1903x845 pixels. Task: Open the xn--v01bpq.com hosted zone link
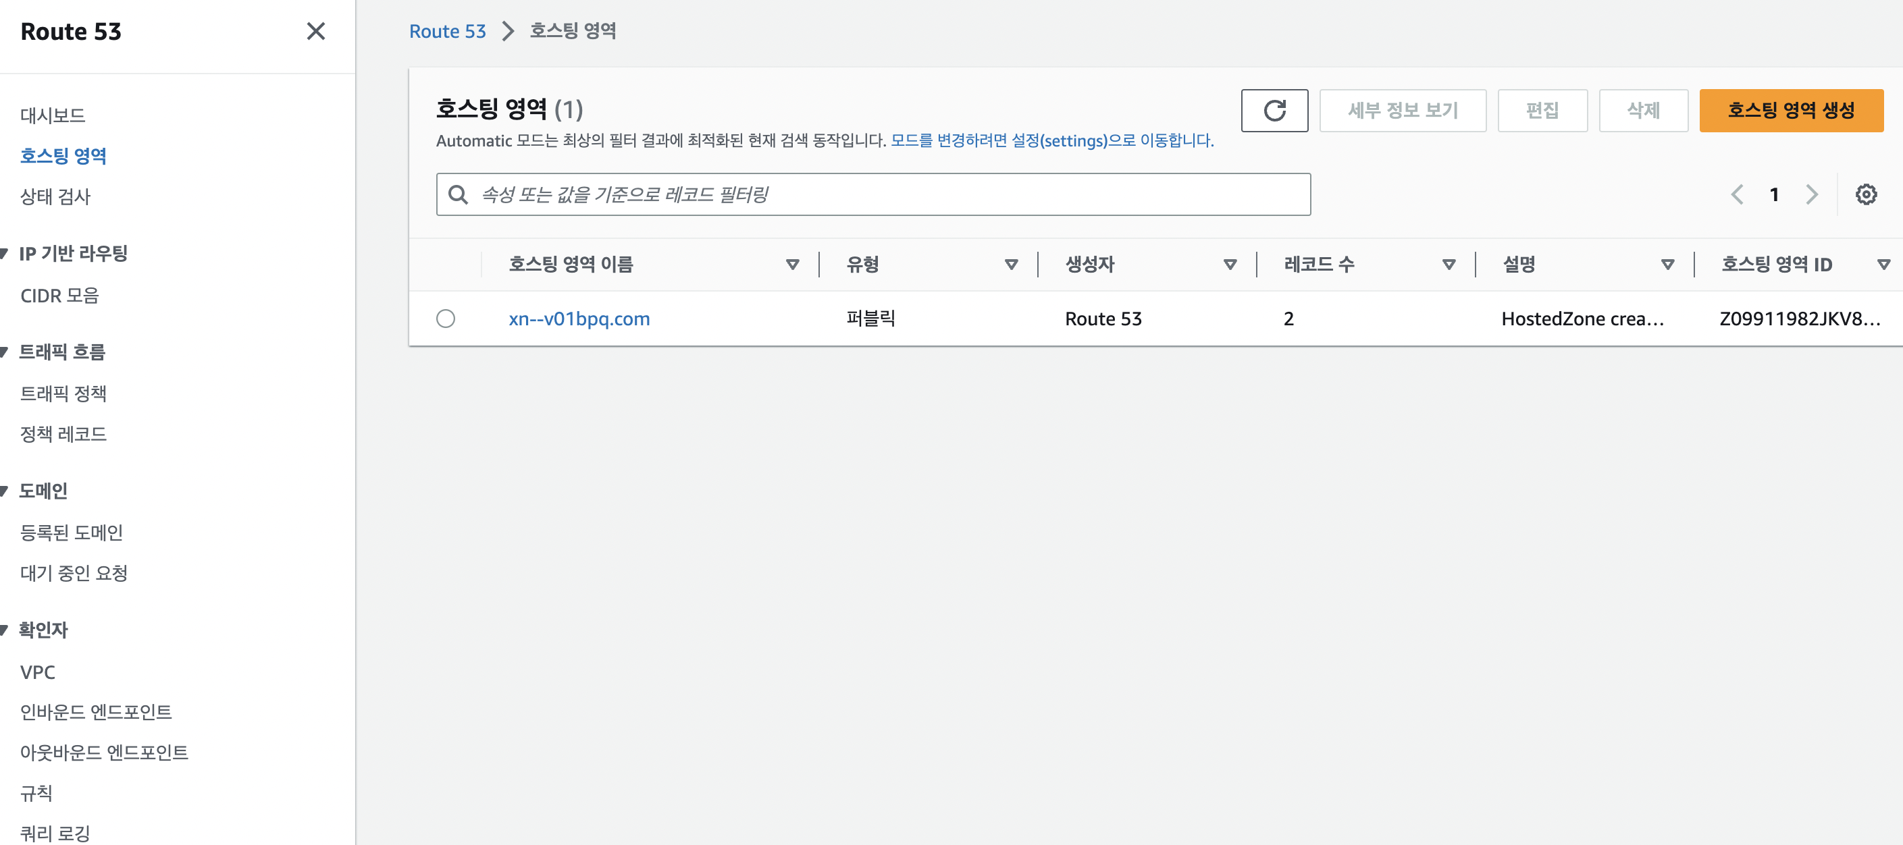pos(579,319)
